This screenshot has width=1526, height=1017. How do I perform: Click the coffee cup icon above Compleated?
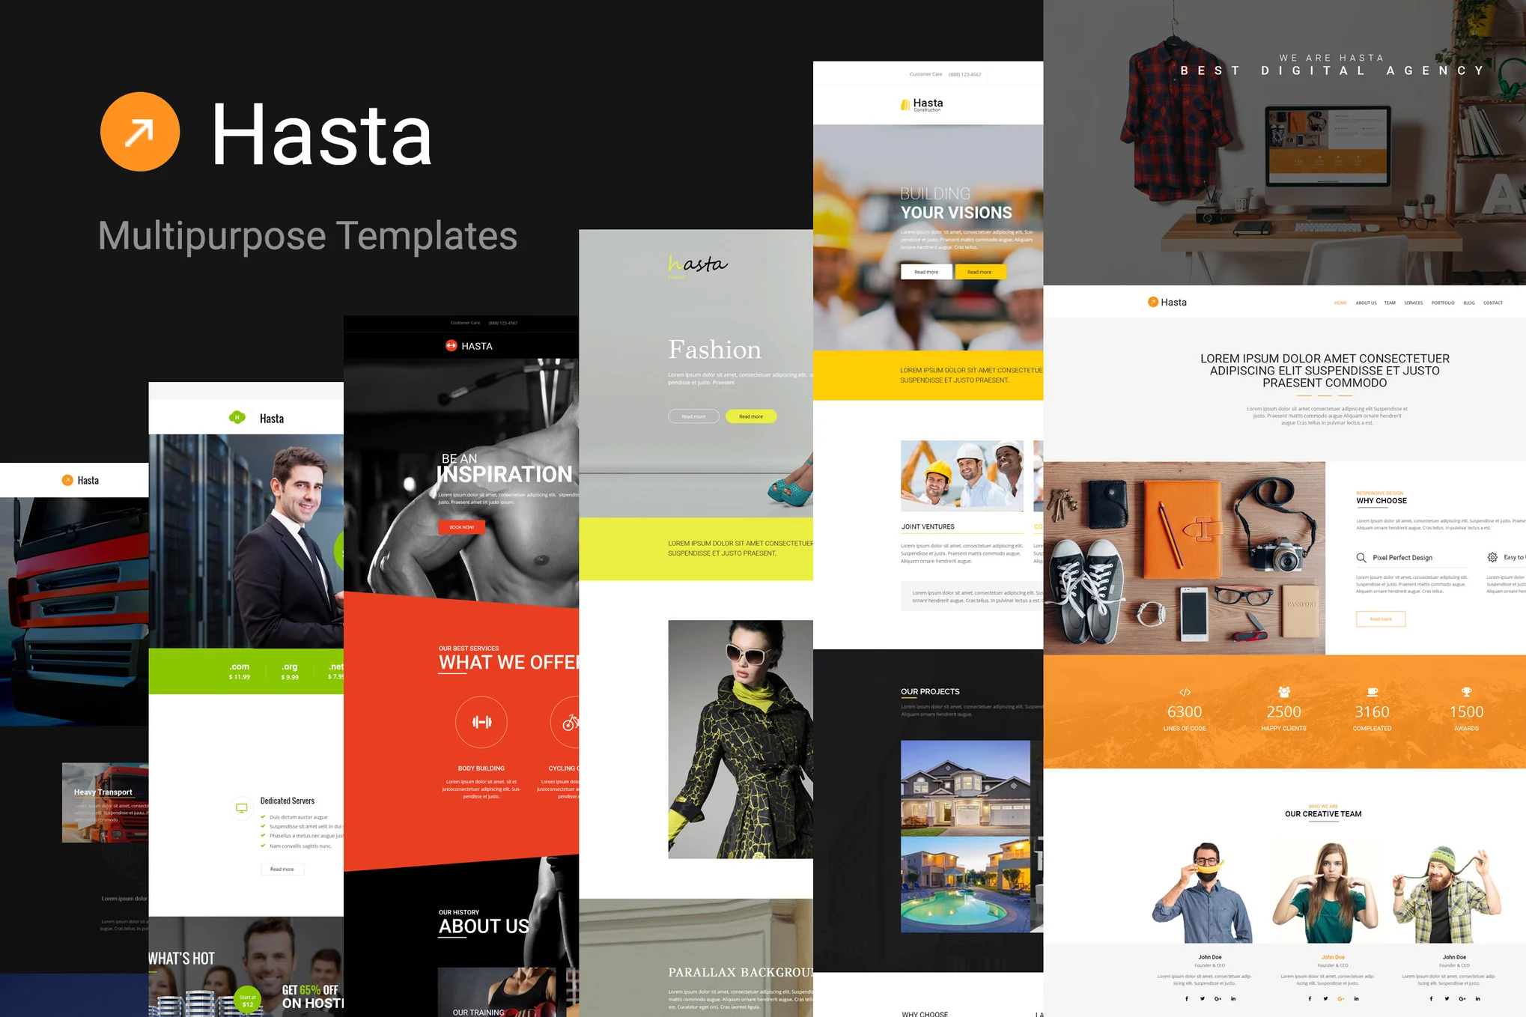pos(1372,692)
